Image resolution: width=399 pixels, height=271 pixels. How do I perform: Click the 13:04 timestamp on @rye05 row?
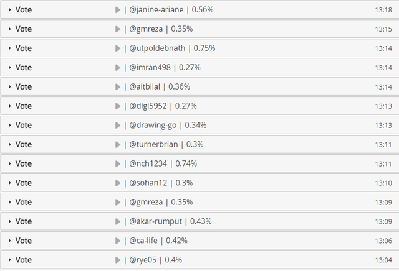click(x=383, y=260)
